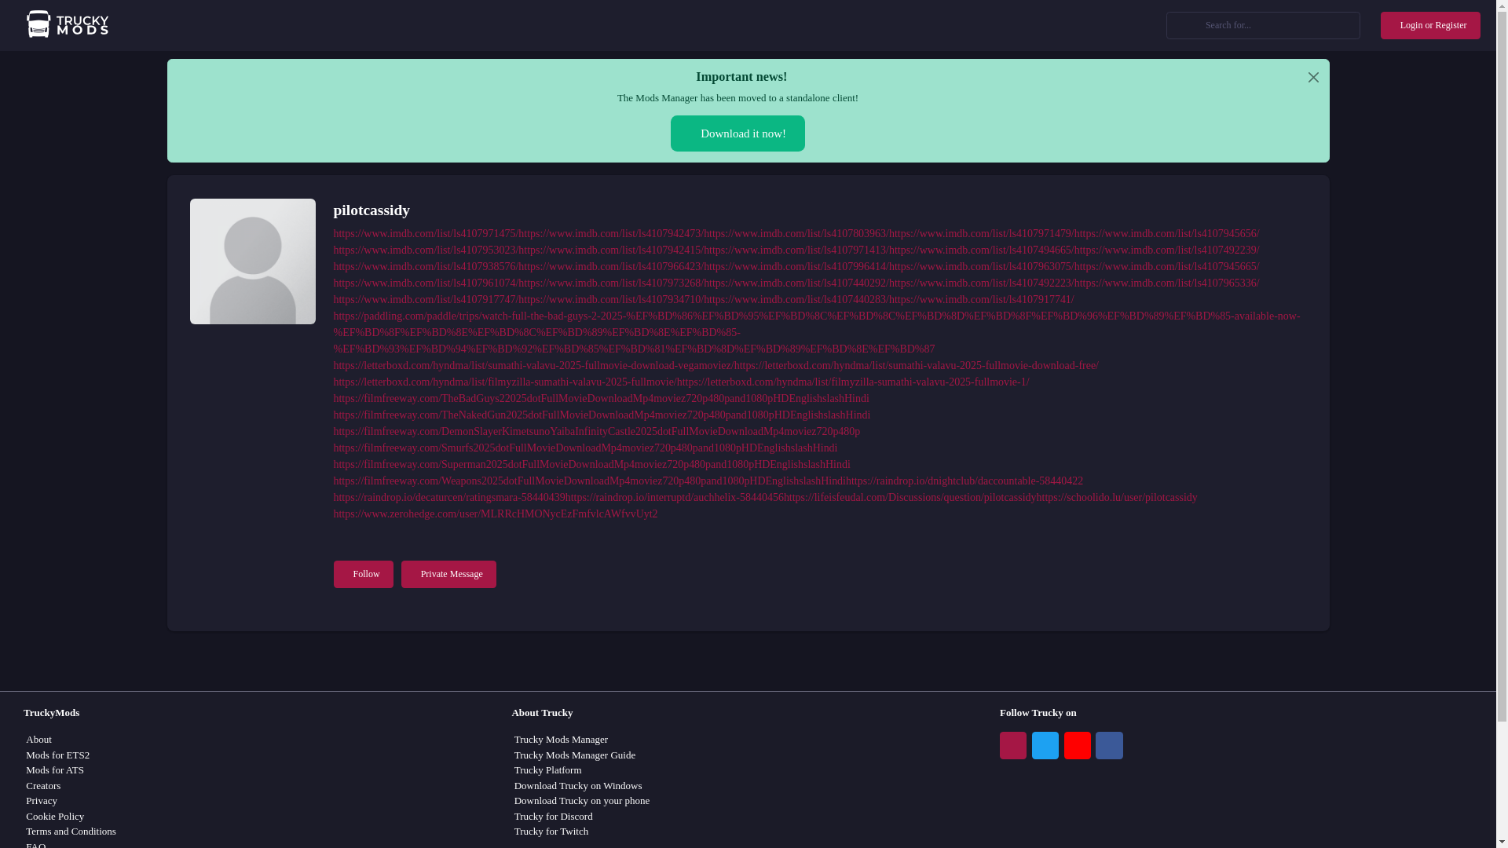This screenshot has width=1508, height=848.
Task: Open the schoolido.lu user pilotcassidy link
Action: (1117, 498)
